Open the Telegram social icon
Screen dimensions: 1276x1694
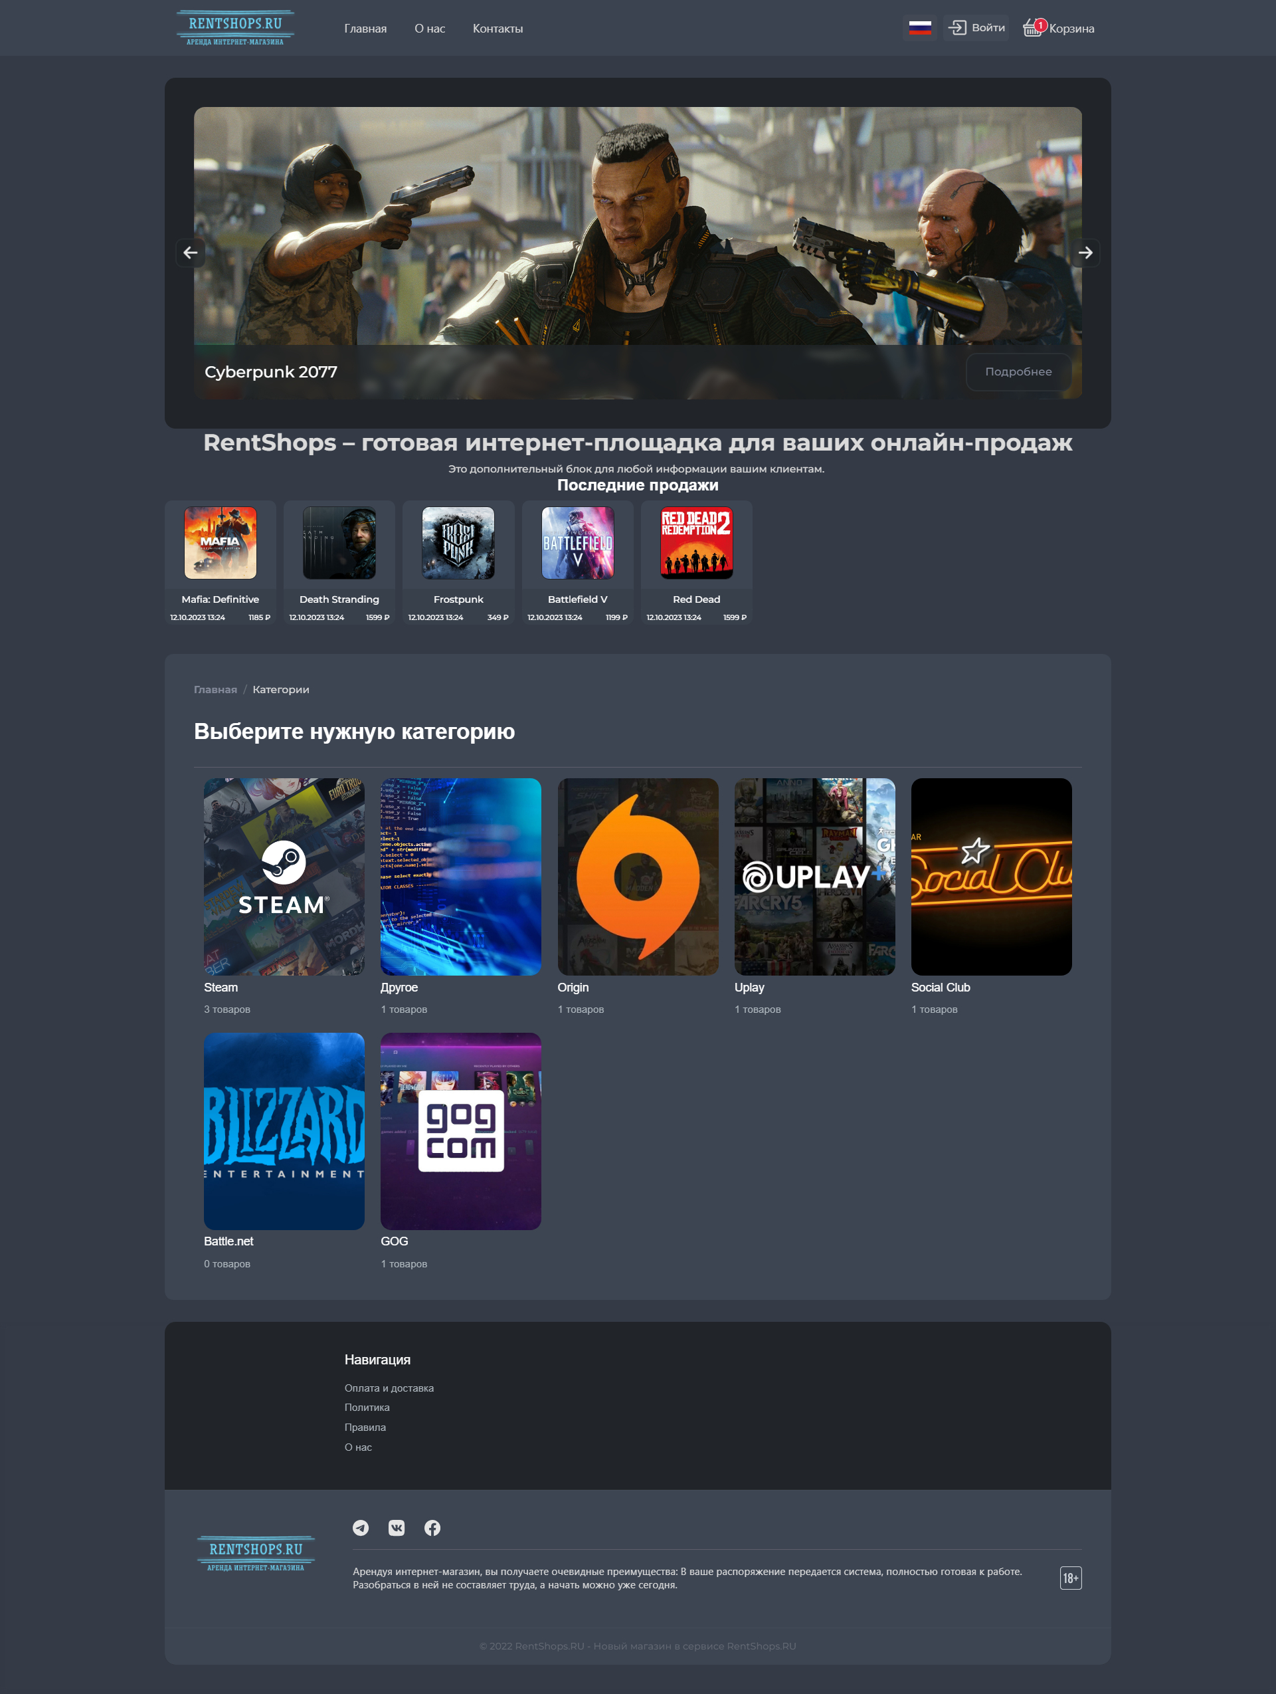point(361,1528)
